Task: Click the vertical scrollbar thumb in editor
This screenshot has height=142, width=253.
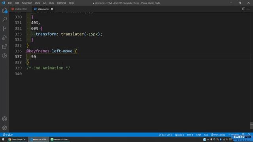Action: coord(251,125)
